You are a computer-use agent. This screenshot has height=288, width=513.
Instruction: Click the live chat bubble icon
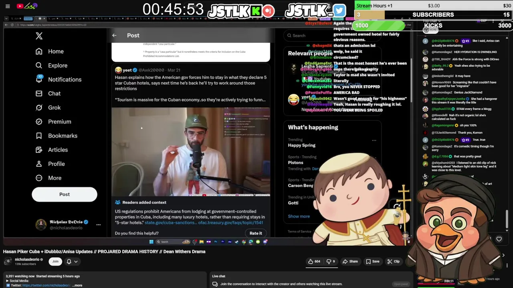click(215, 284)
